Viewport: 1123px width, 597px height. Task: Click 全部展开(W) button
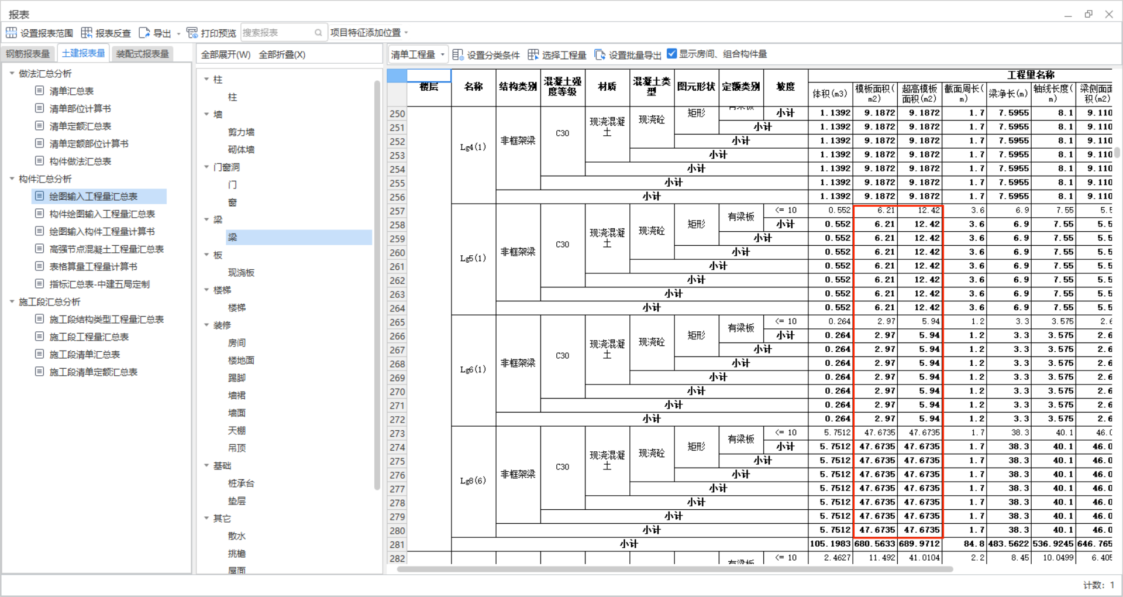(226, 54)
